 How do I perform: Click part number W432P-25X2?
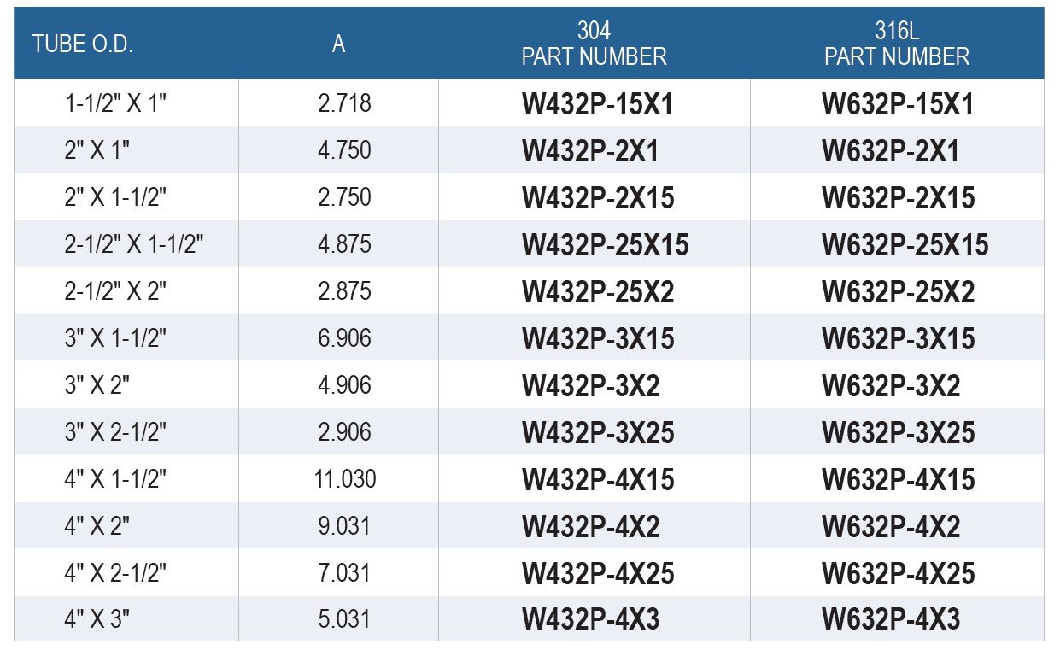coord(598,293)
